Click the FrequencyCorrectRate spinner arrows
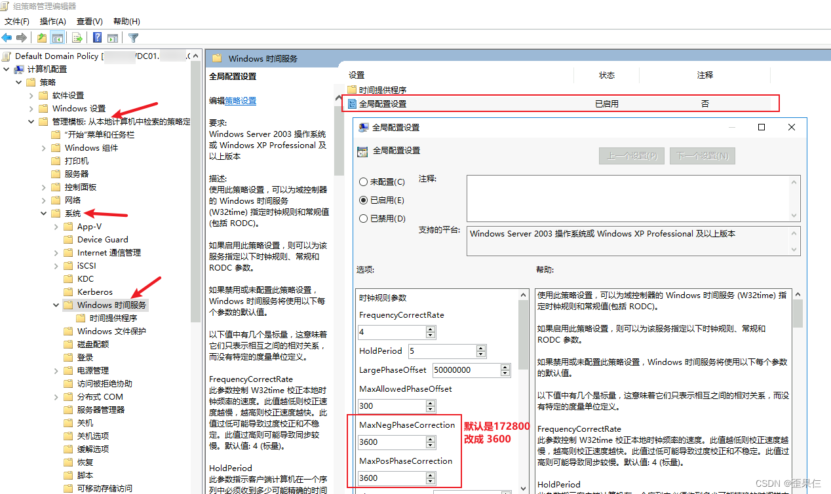This screenshot has width=831, height=494. click(431, 333)
